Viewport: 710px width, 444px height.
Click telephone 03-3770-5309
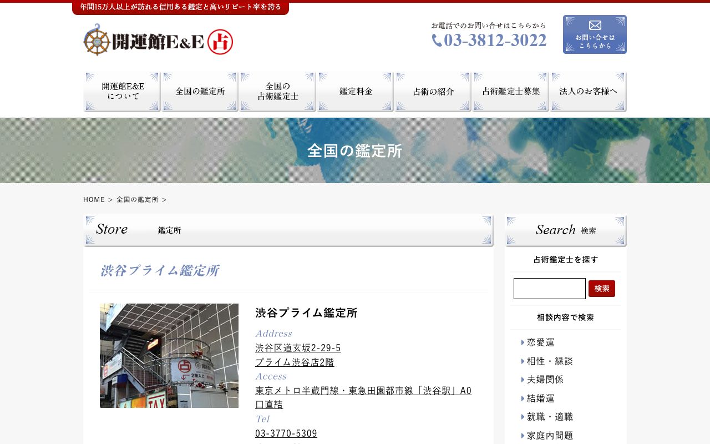point(286,433)
